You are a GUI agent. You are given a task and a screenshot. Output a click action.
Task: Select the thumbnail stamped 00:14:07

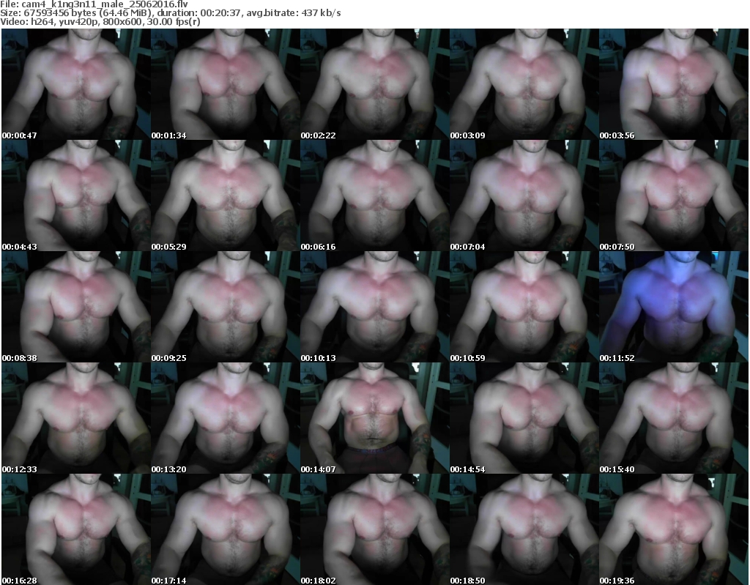click(374, 418)
